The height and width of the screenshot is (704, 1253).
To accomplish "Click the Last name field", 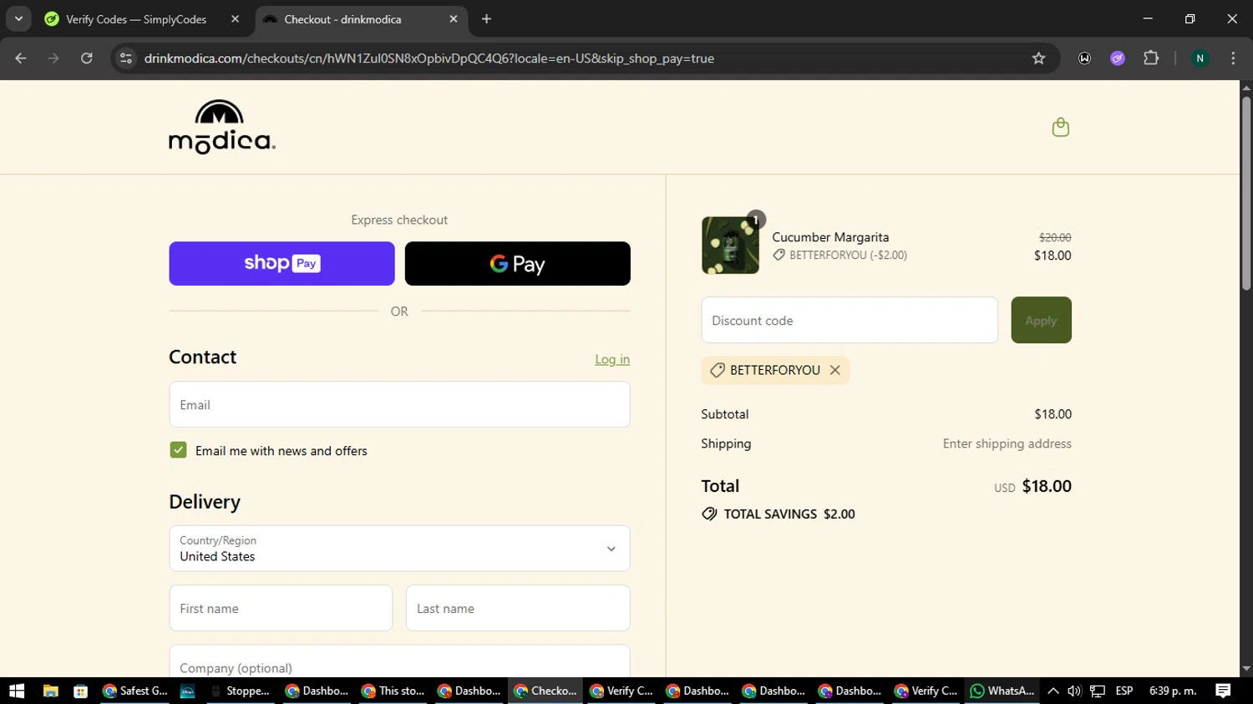I will [x=518, y=608].
